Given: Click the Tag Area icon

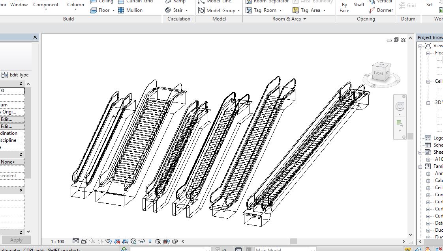Looking at the screenshot, I should point(296,10).
